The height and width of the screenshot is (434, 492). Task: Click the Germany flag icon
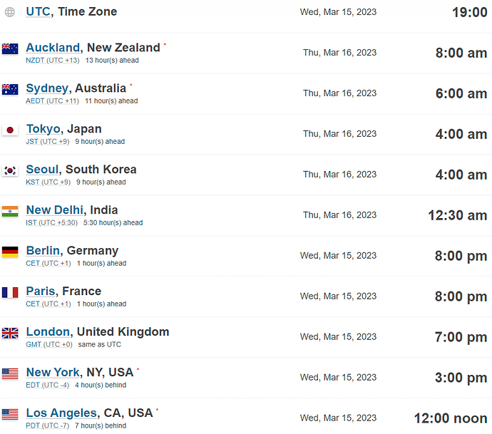click(10, 252)
